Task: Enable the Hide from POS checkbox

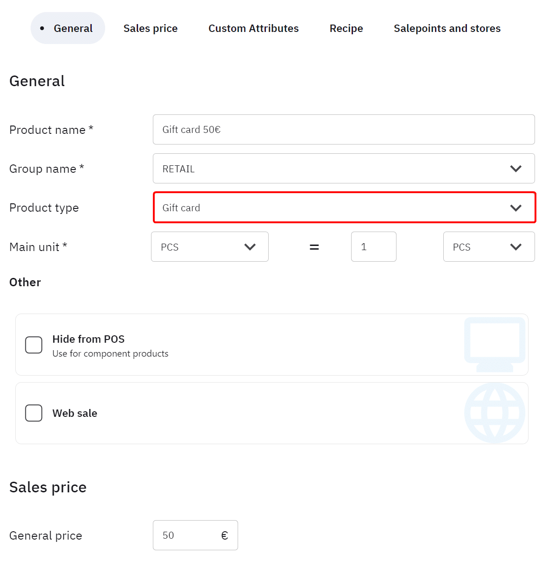Action: point(34,345)
